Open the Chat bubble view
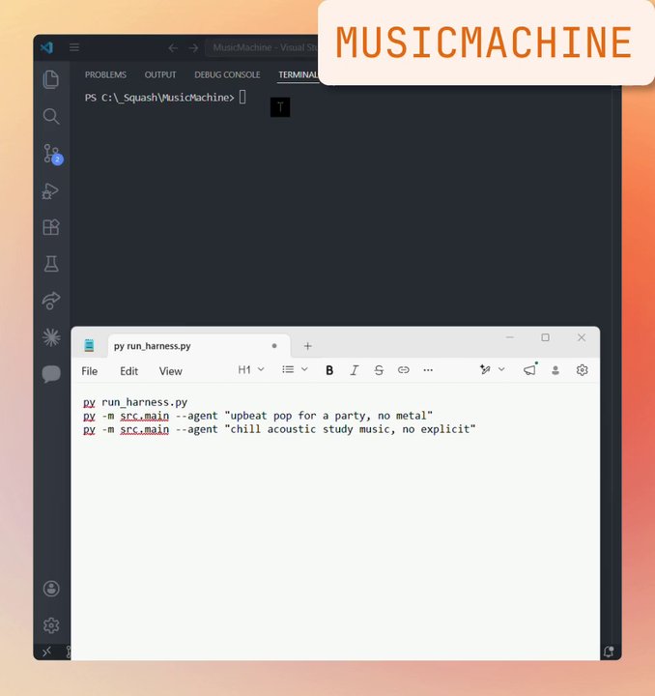Viewport: 655px width, 696px height. coord(51,374)
